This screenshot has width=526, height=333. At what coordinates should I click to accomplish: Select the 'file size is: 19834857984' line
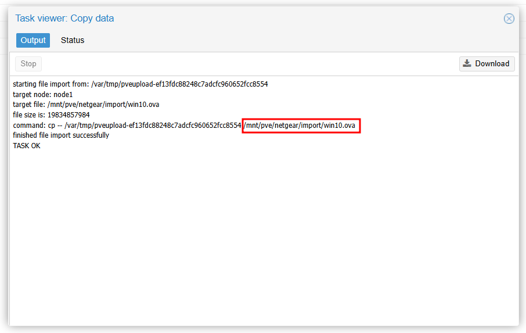click(x=51, y=115)
